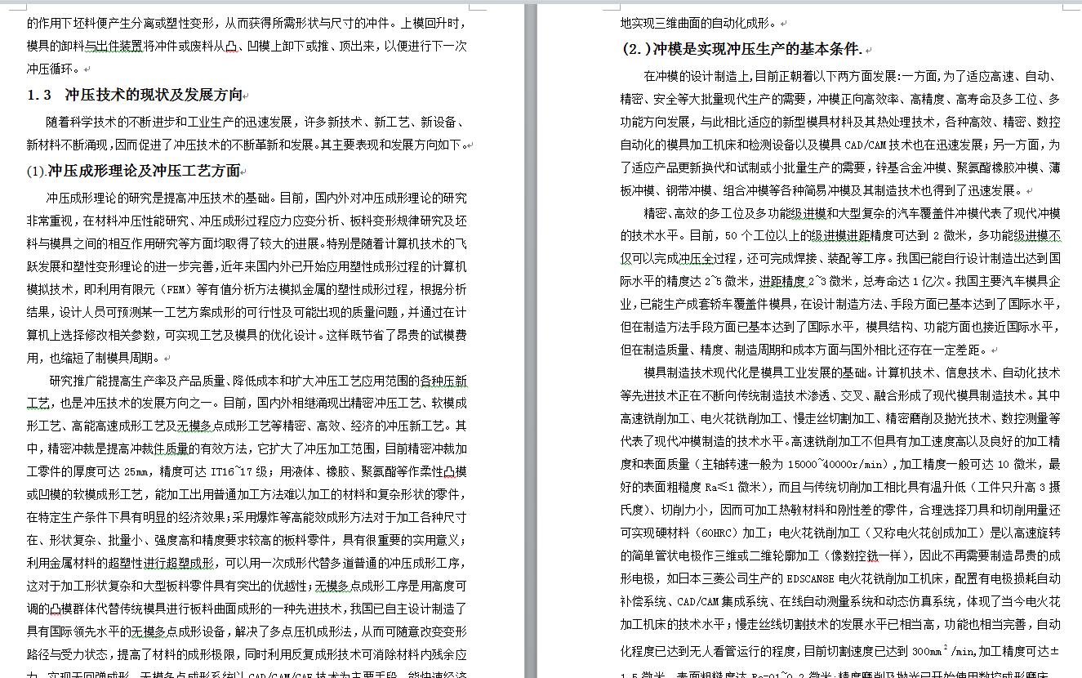1082x678 pixels.
Task: Click line starting '随着科学技术的不断进步'
Action: pos(256,123)
